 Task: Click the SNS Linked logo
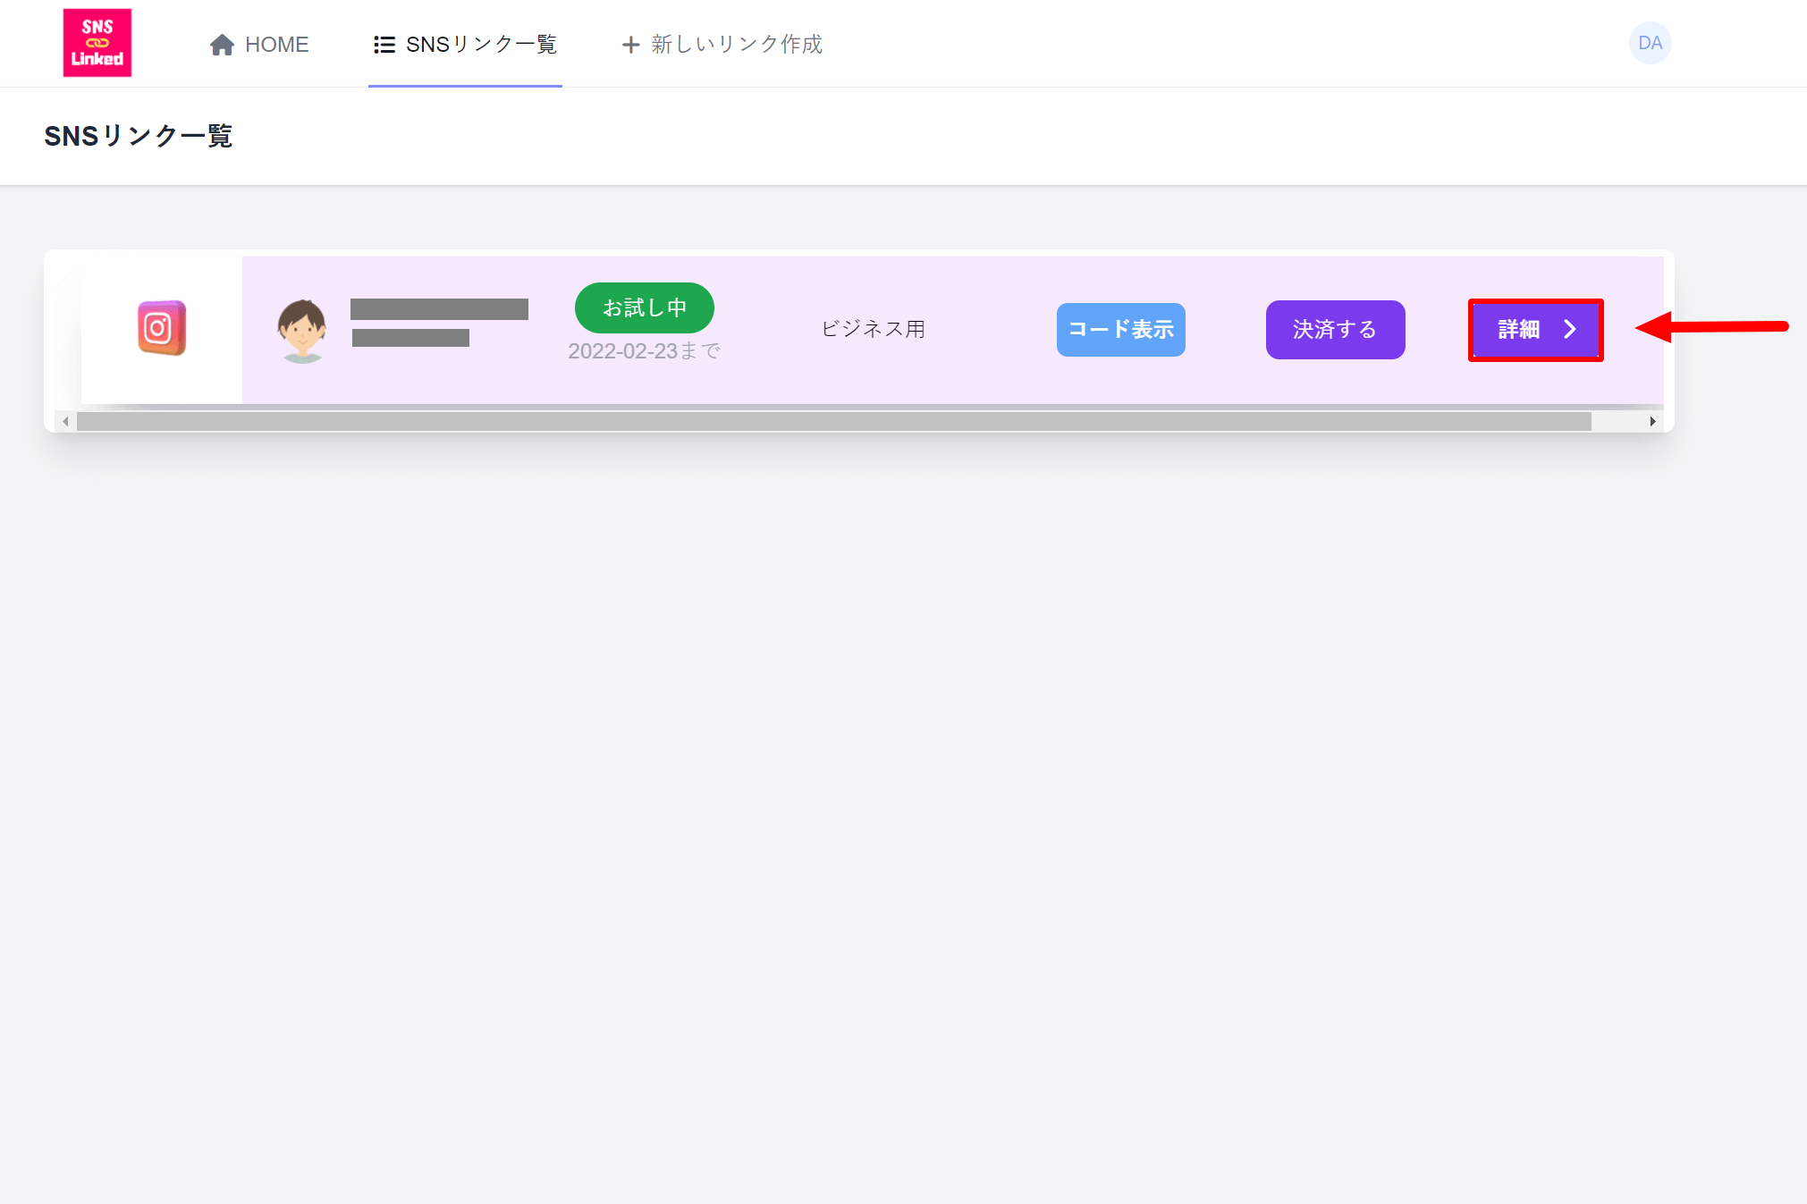(x=97, y=43)
